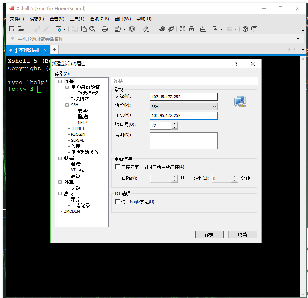
Task: Click the Open Session folder icon
Action: 21,29
